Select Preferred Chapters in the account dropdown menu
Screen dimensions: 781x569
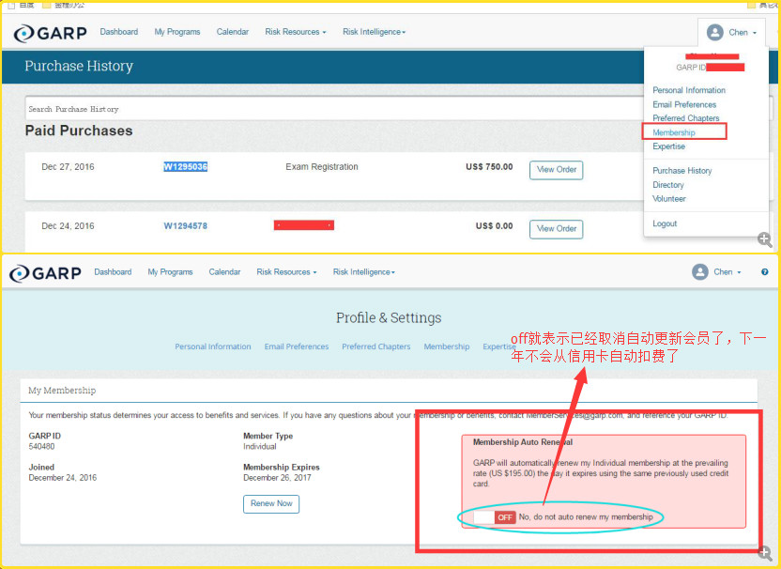point(686,118)
